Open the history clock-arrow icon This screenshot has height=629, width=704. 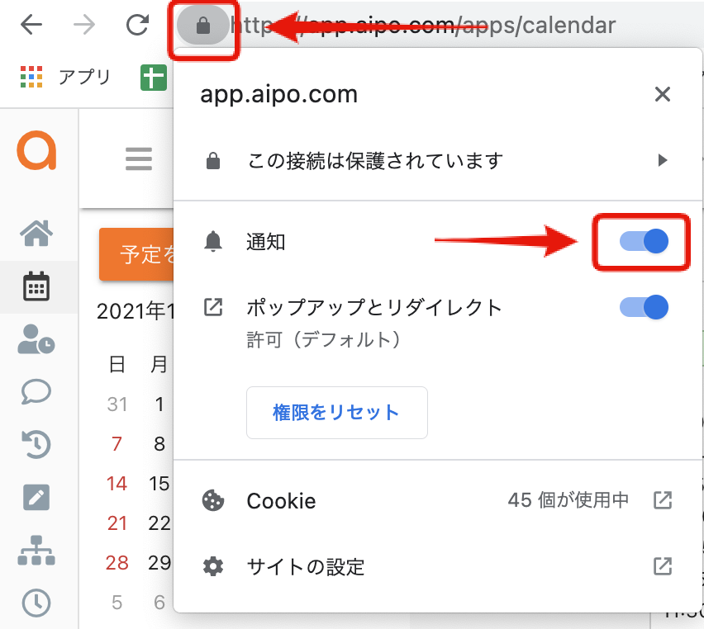click(x=36, y=444)
